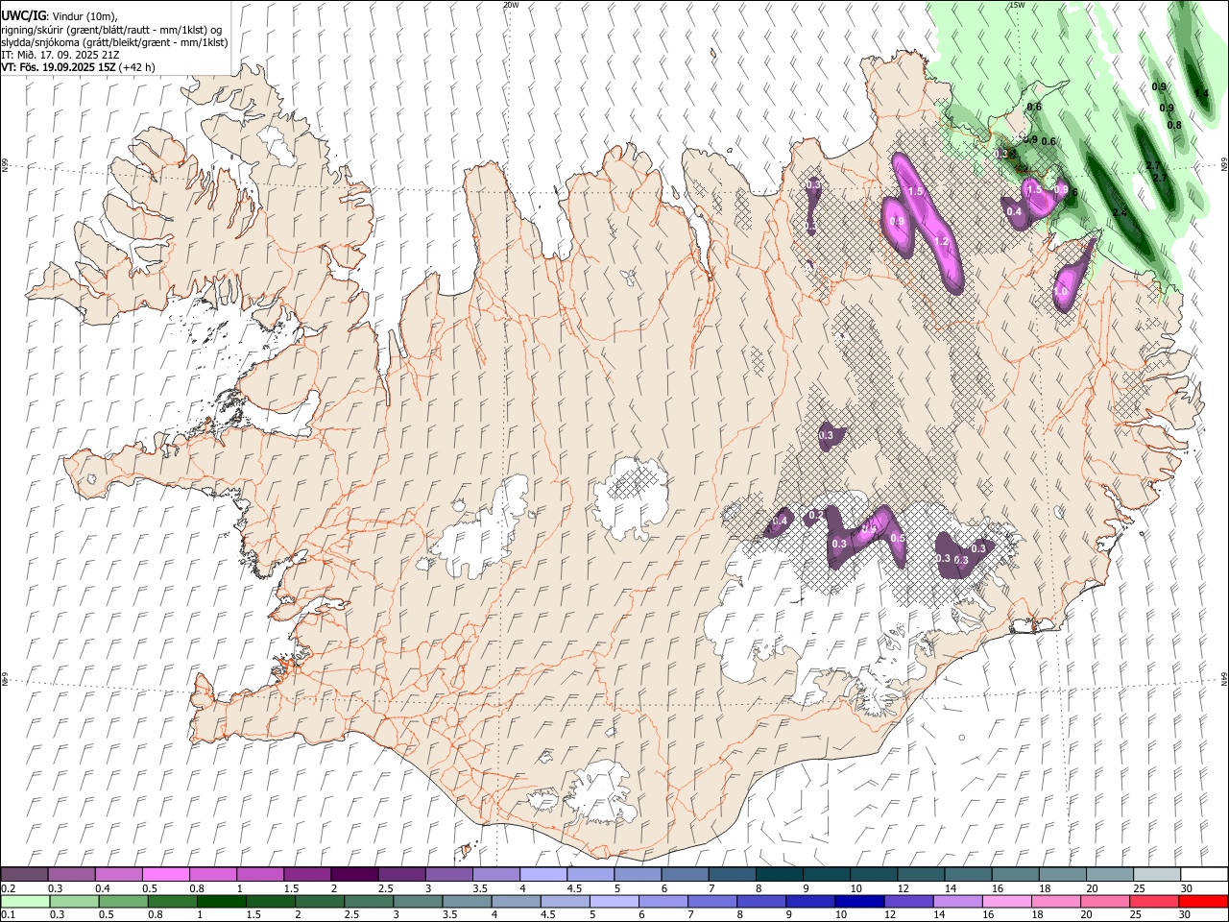Click the dark purple snow swatch at 2

[354, 874]
